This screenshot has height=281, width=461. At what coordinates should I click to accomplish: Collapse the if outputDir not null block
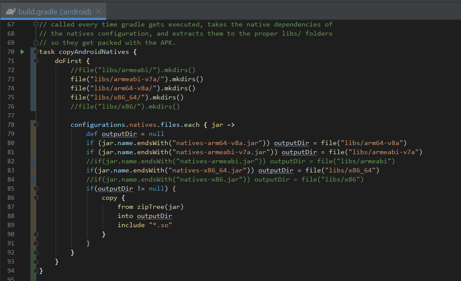[35, 188]
